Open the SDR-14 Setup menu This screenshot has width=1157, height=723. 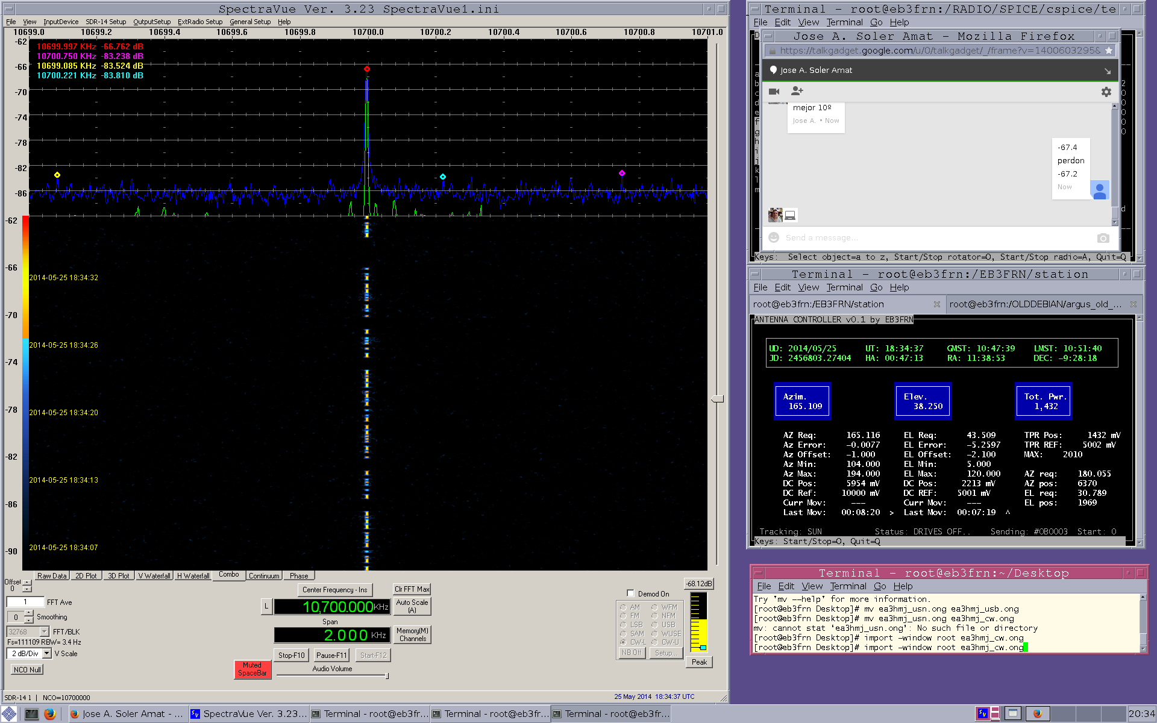(x=105, y=22)
